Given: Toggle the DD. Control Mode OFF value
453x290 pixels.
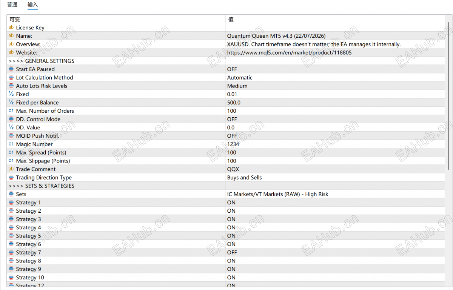Looking at the screenshot, I should [x=335, y=119].
